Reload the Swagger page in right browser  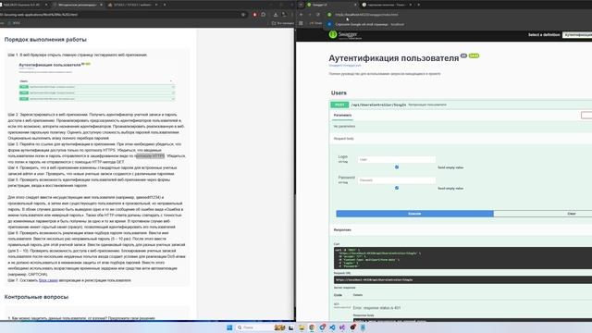coord(318,15)
